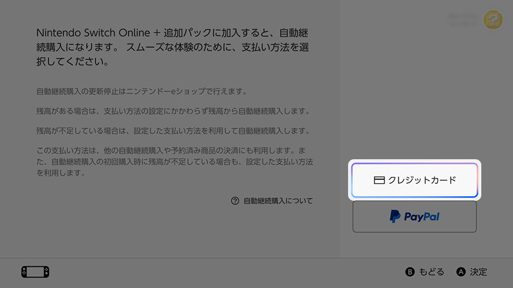
Task: Click the A 決定 confirm button
Action: [x=472, y=272]
